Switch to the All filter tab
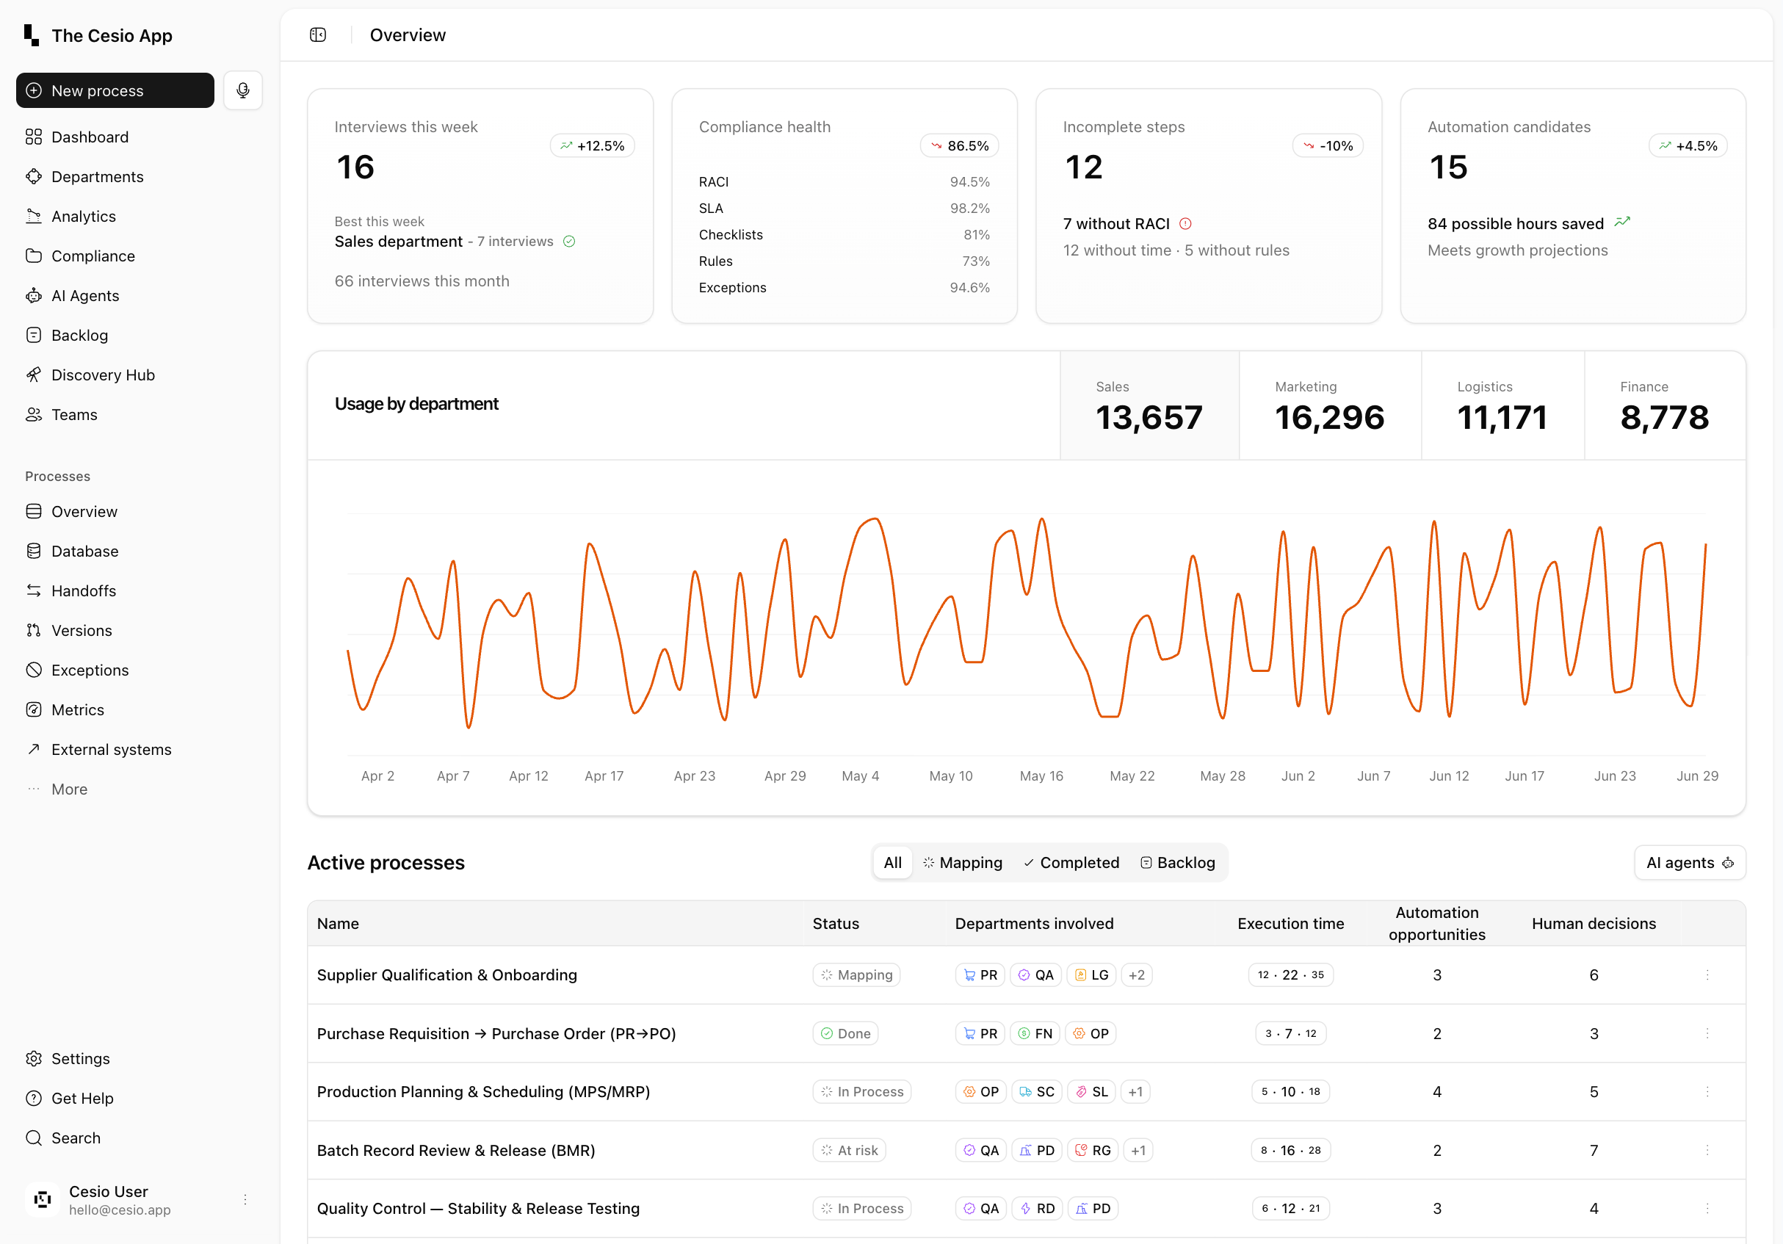Image resolution: width=1783 pixels, height=1244 pixels. [891, 862]
